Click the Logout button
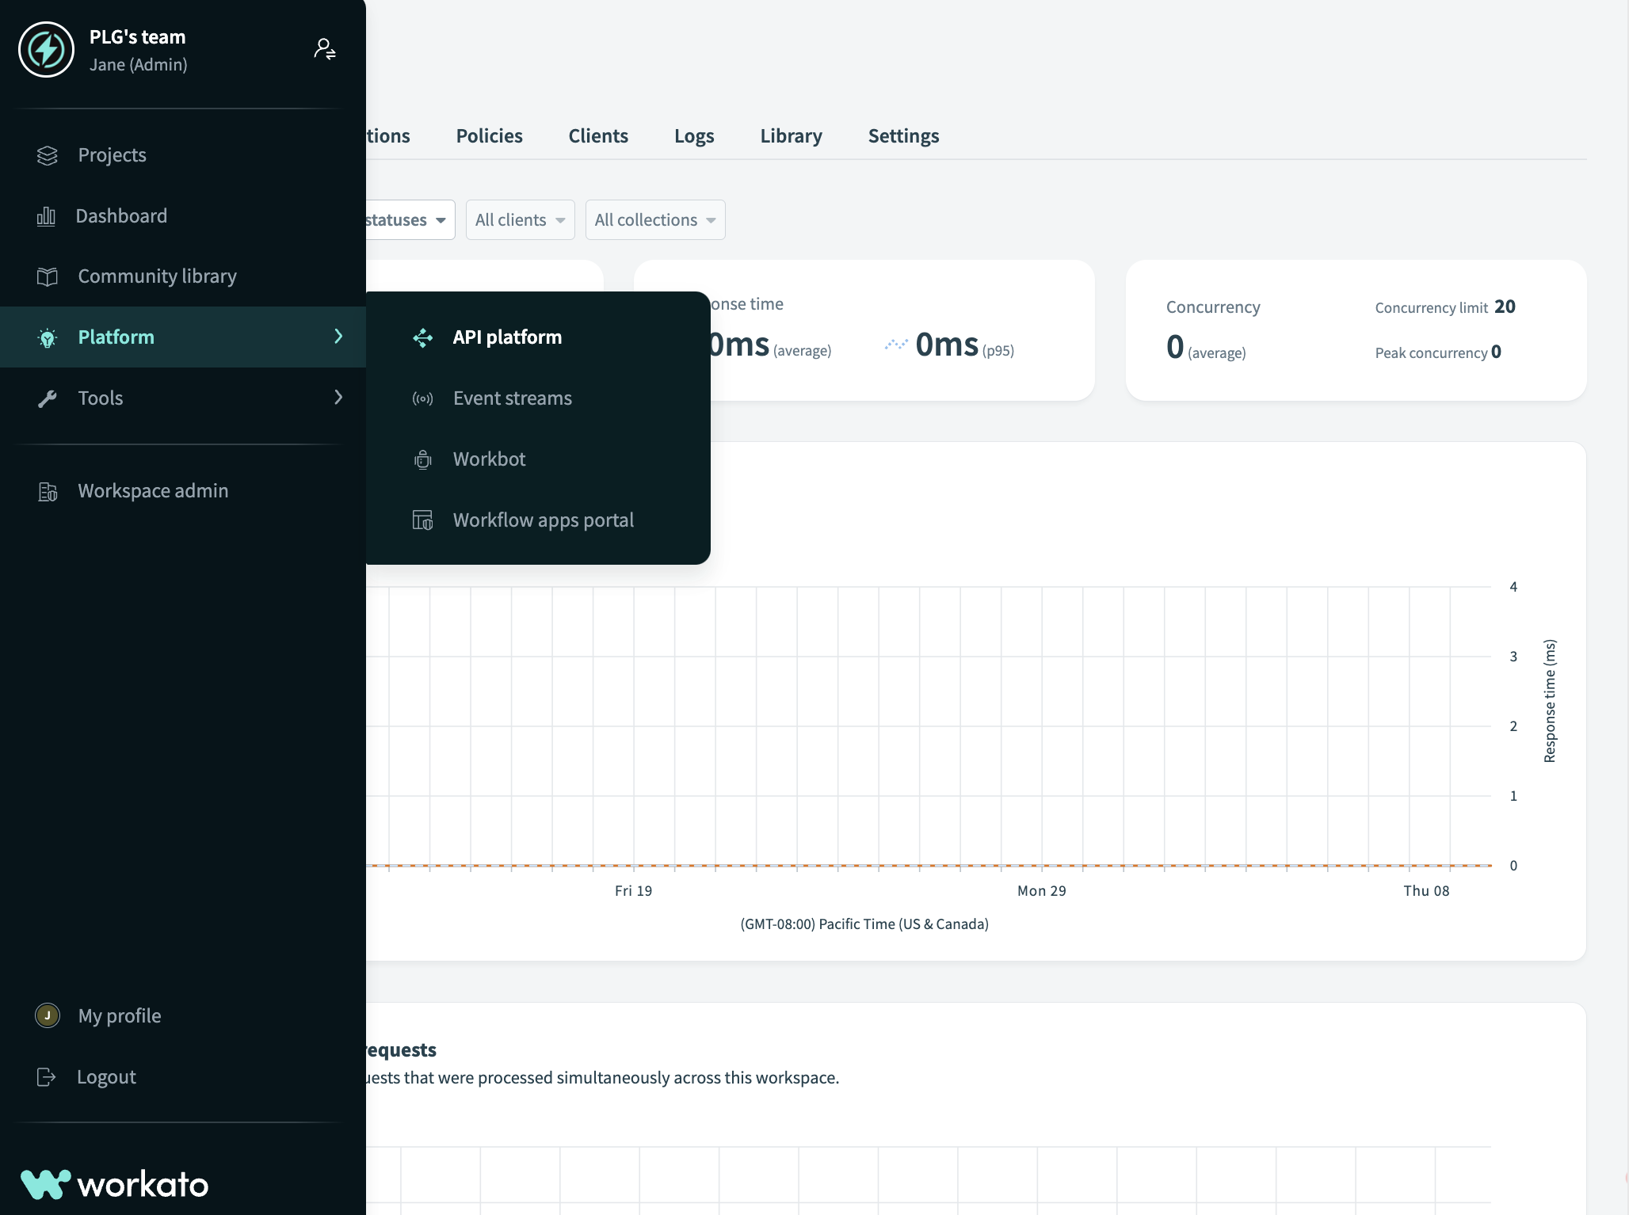 click(x=107, y=1076)
